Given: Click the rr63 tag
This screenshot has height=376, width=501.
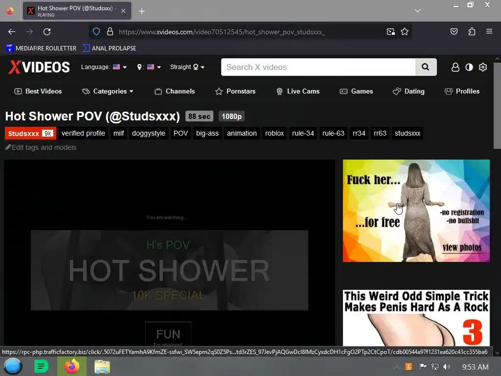Looking at the screenshot, I should pos(380,133).
